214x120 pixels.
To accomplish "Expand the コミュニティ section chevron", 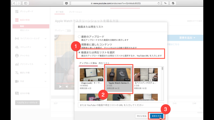I will click(x=45, y=47).
